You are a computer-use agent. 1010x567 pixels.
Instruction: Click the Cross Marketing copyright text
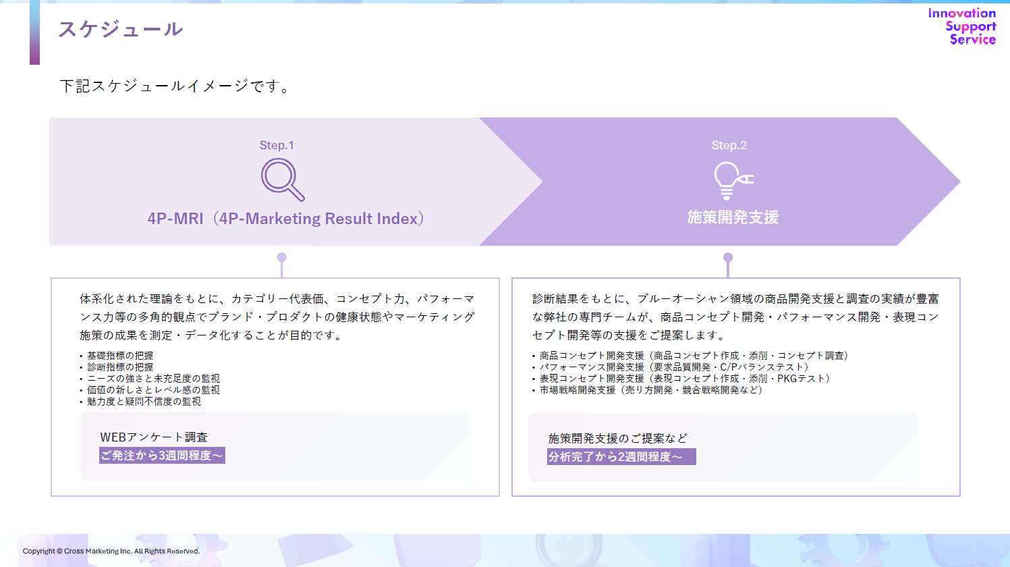pyautogui.click(x=111, y=550)
